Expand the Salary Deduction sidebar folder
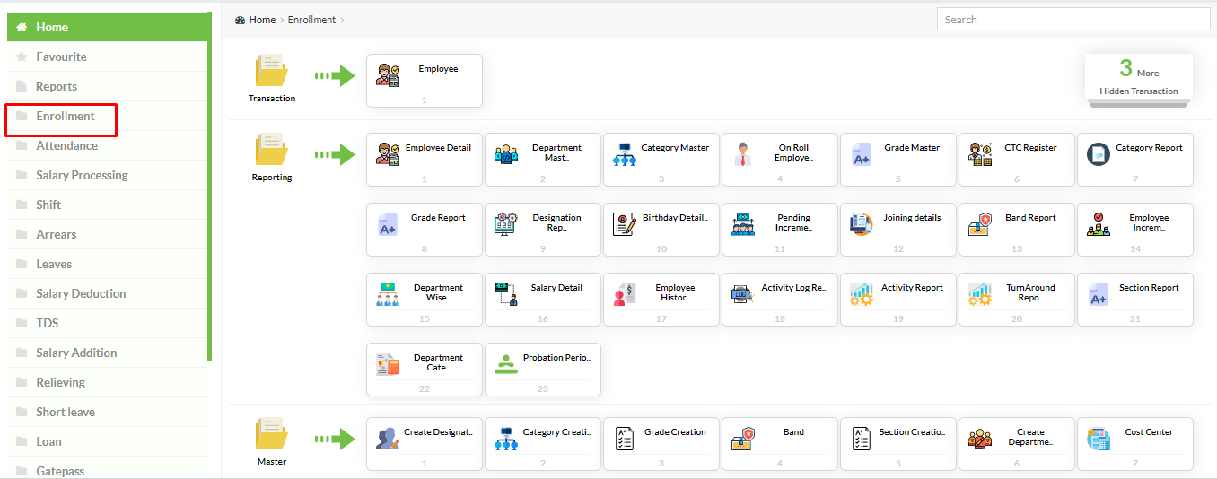This screenshot has width=1217, height=479. [x=107, y=293]
